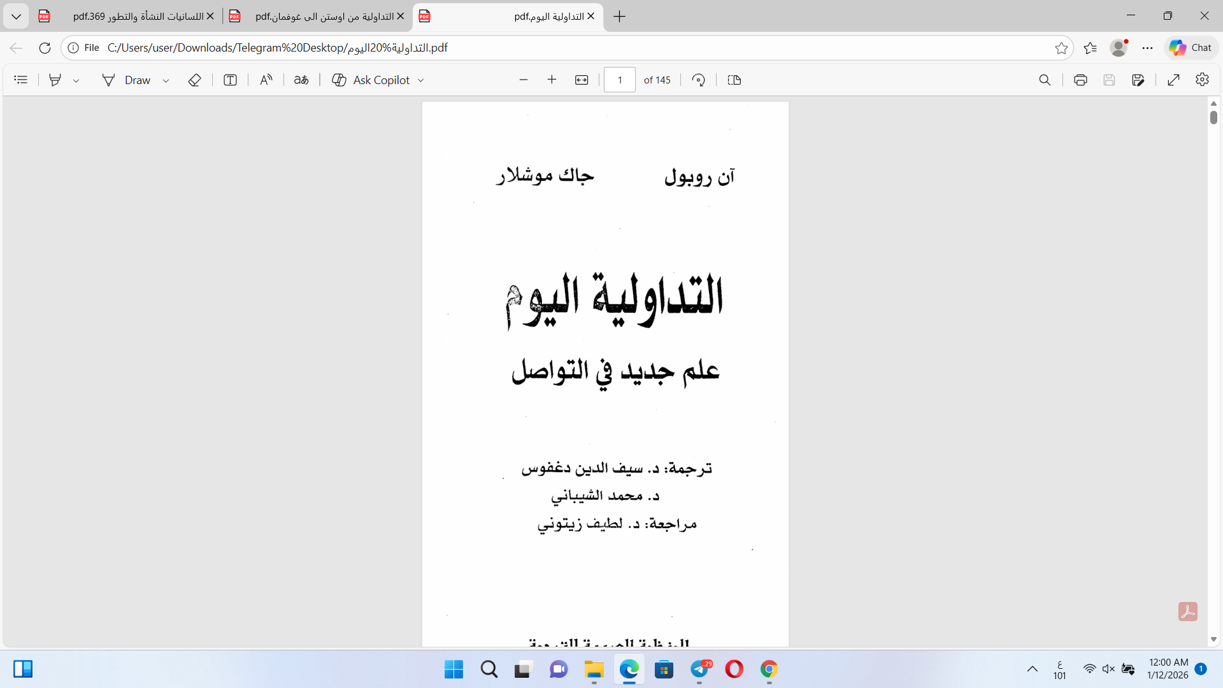Image resolution: width=1223 pixels, height=688 pixels.
Task: Open Windows taskbar Search
Action: pos(489,669)
